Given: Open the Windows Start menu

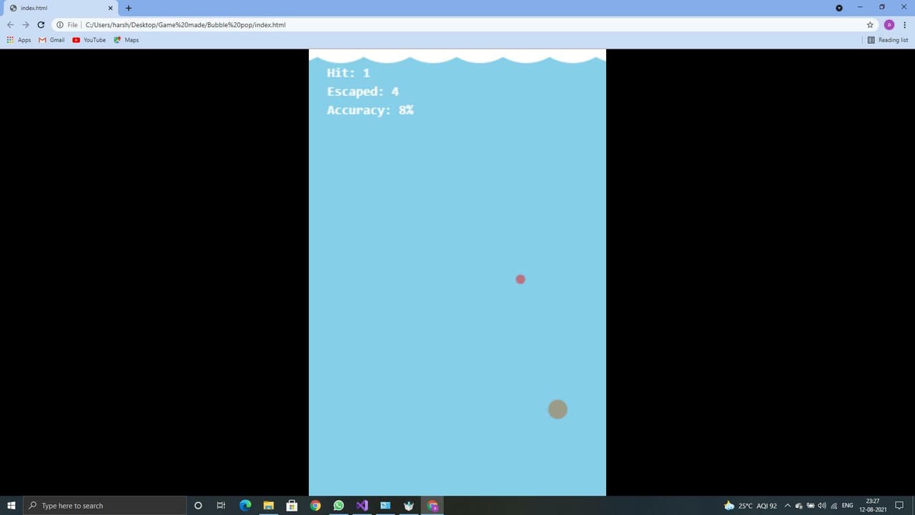Looking at the screenshot, I should coord(11,506).
